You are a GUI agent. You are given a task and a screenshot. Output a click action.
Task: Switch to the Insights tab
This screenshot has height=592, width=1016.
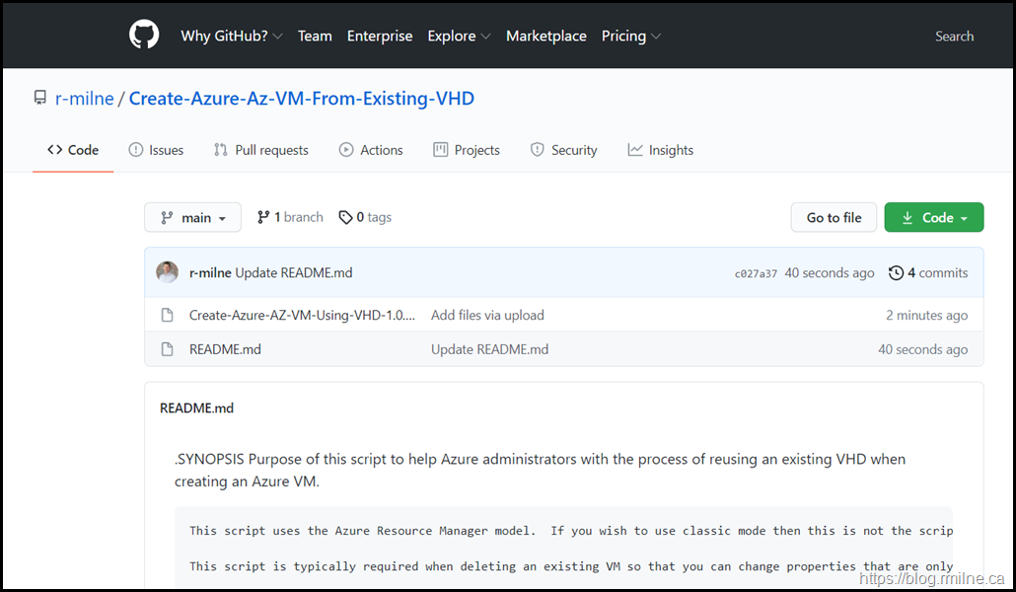pos(660,150)
